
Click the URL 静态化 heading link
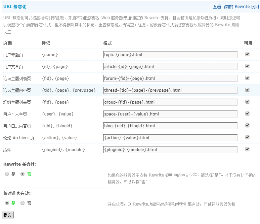(15, 7)
